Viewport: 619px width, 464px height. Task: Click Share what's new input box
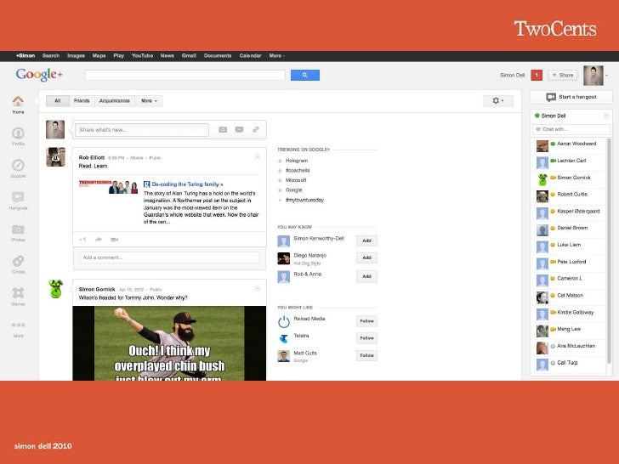pos(142,130)
